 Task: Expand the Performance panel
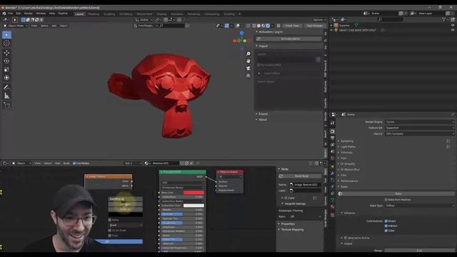click(349, 181)
